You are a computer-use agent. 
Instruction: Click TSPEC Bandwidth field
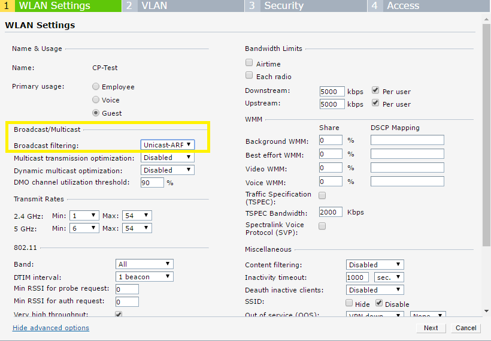point(331,212)
